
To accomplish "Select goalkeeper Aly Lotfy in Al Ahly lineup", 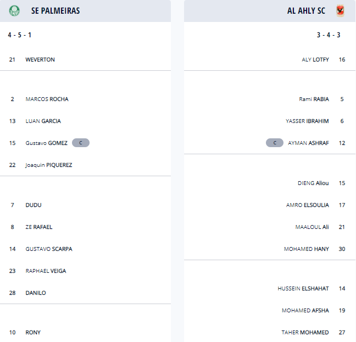I will [x=315, y=59].
